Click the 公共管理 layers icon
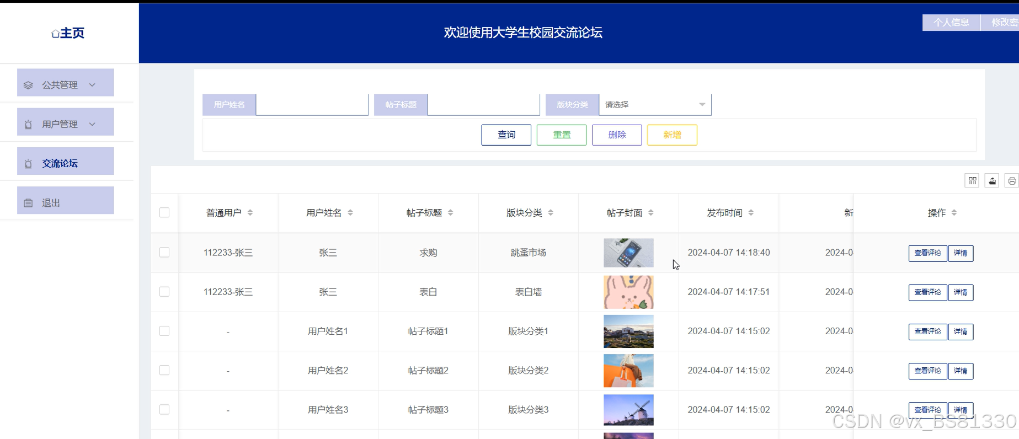1019x439 pixels. [x=28, y=85]
